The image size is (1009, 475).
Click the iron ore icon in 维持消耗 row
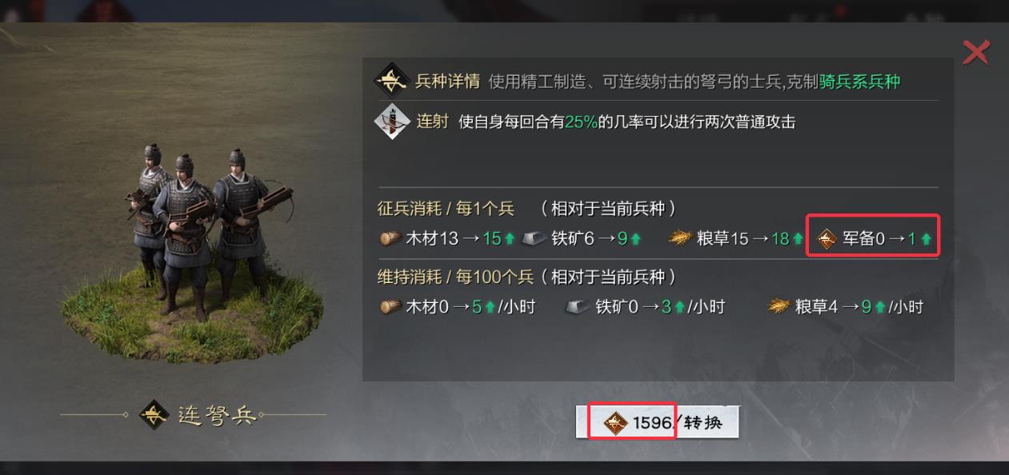577,307
